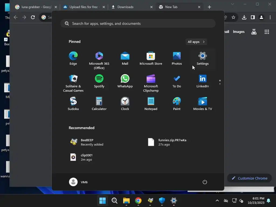Open Search Labs flask icon
The height and width of the screenshot is (207, 276).
(254, 32)
